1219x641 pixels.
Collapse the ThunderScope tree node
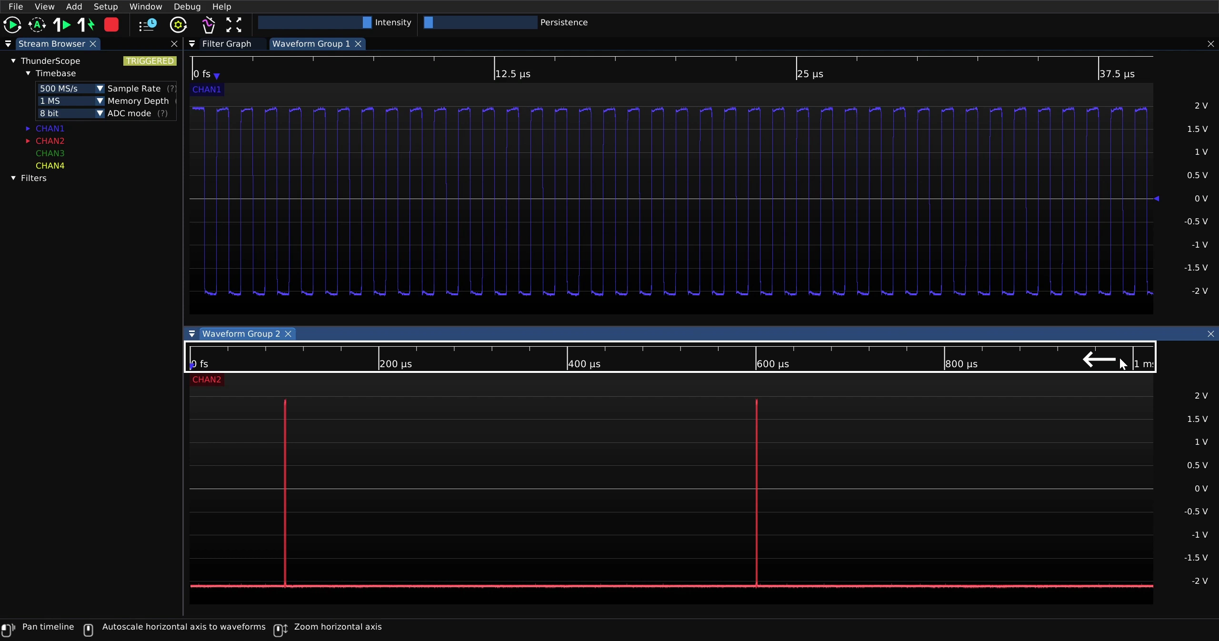tap(13, 61)
